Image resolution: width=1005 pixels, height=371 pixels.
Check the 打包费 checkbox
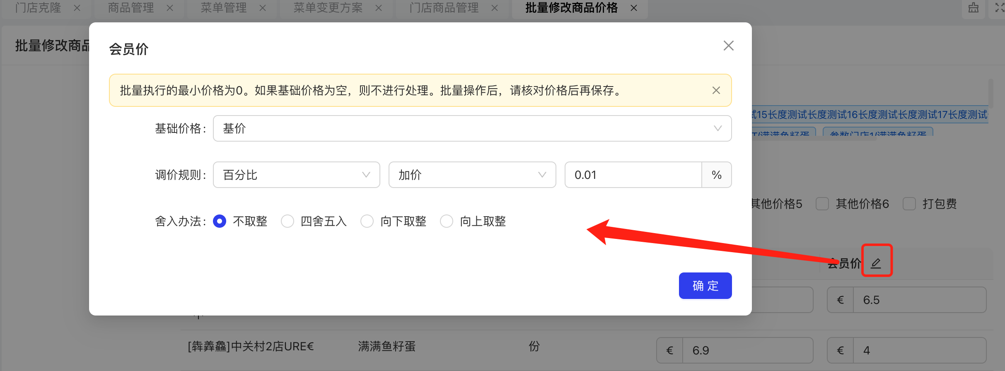pos(909,204)
